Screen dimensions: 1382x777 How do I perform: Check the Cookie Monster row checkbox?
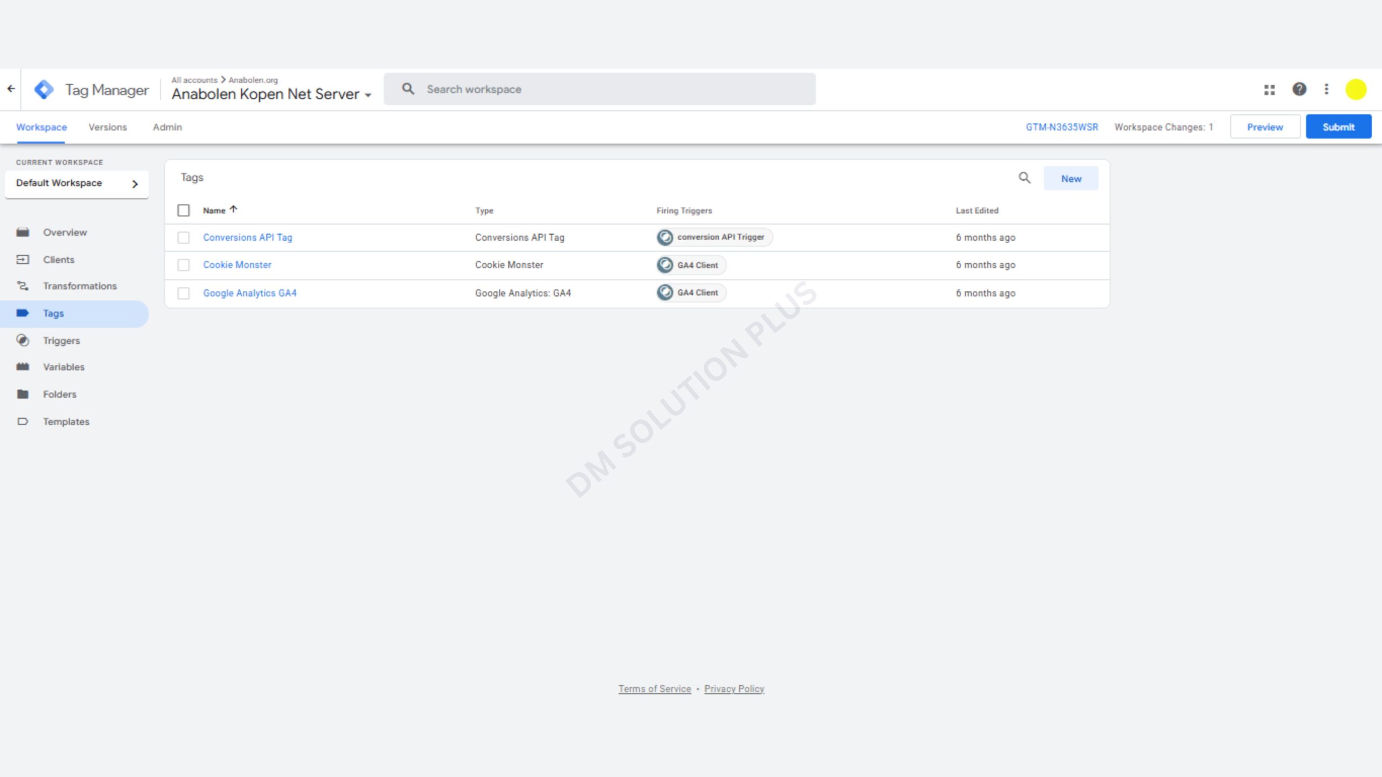tap(184, 265)
